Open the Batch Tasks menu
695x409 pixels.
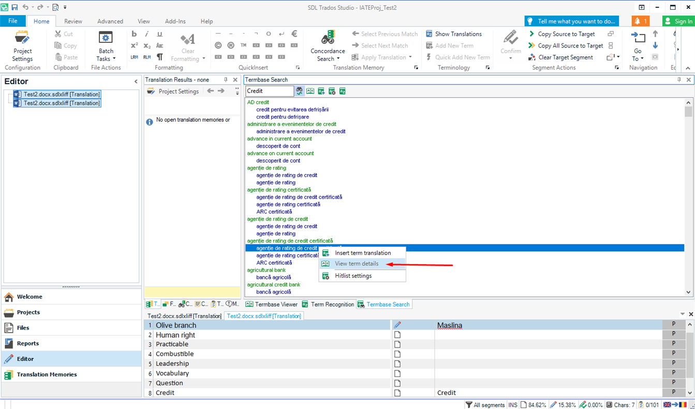[106, 46]
